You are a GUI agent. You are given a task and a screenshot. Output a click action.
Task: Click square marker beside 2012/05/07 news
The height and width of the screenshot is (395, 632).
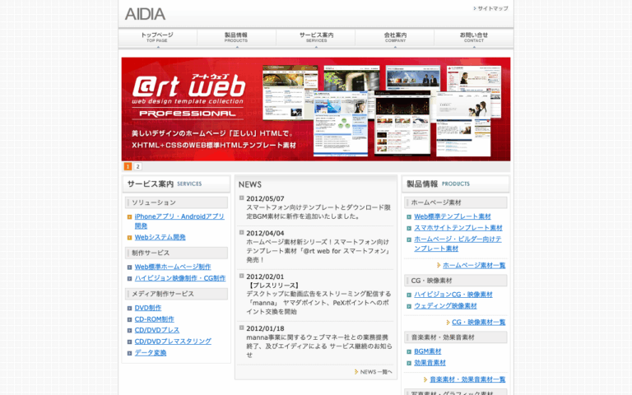(241, 197)
